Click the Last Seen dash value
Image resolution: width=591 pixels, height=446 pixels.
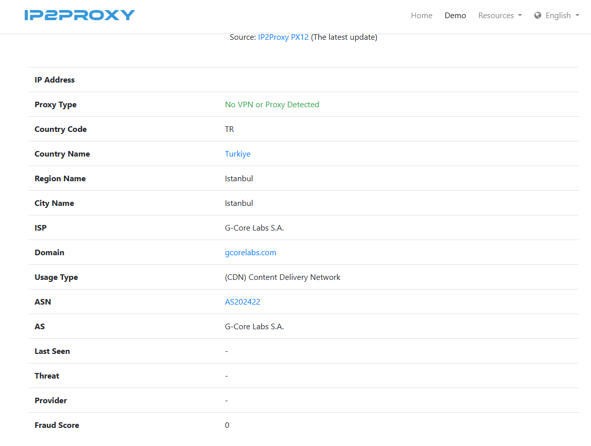[227, 351]
